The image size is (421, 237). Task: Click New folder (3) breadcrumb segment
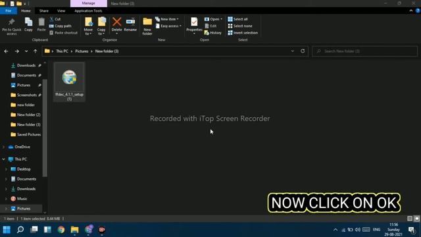click(x=107, y=51)
